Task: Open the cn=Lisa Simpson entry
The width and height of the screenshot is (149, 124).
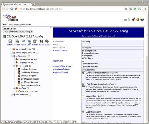Action: pos(29,76)
